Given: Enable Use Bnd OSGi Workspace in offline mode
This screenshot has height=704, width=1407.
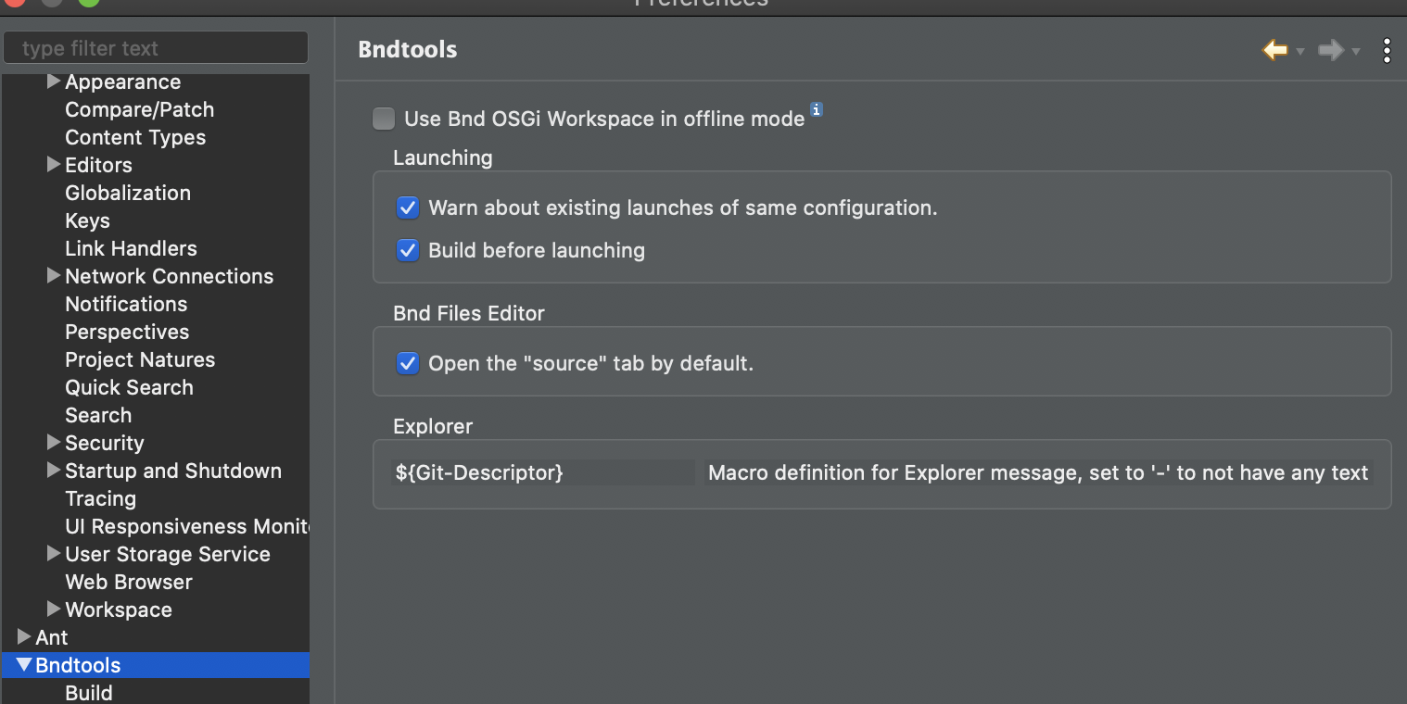Looking at the screenshot, I should (384, 119).
